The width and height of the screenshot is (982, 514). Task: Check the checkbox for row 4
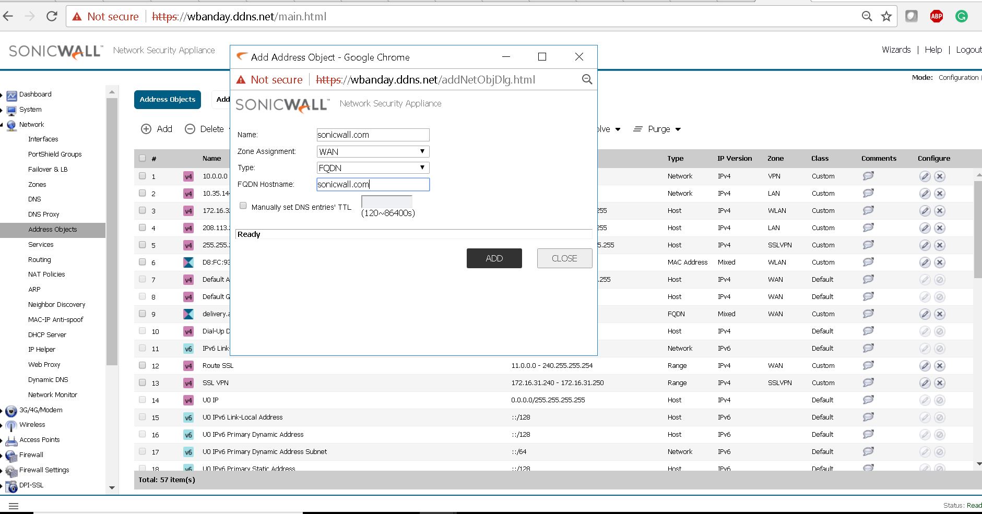point(143,228)
